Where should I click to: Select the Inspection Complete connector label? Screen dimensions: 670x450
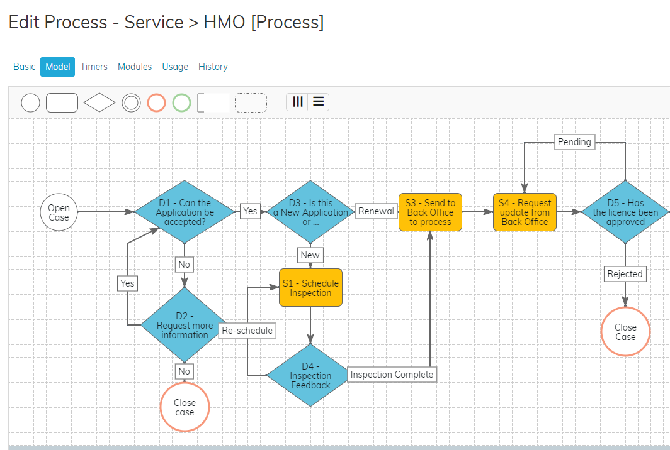[392, 375]
